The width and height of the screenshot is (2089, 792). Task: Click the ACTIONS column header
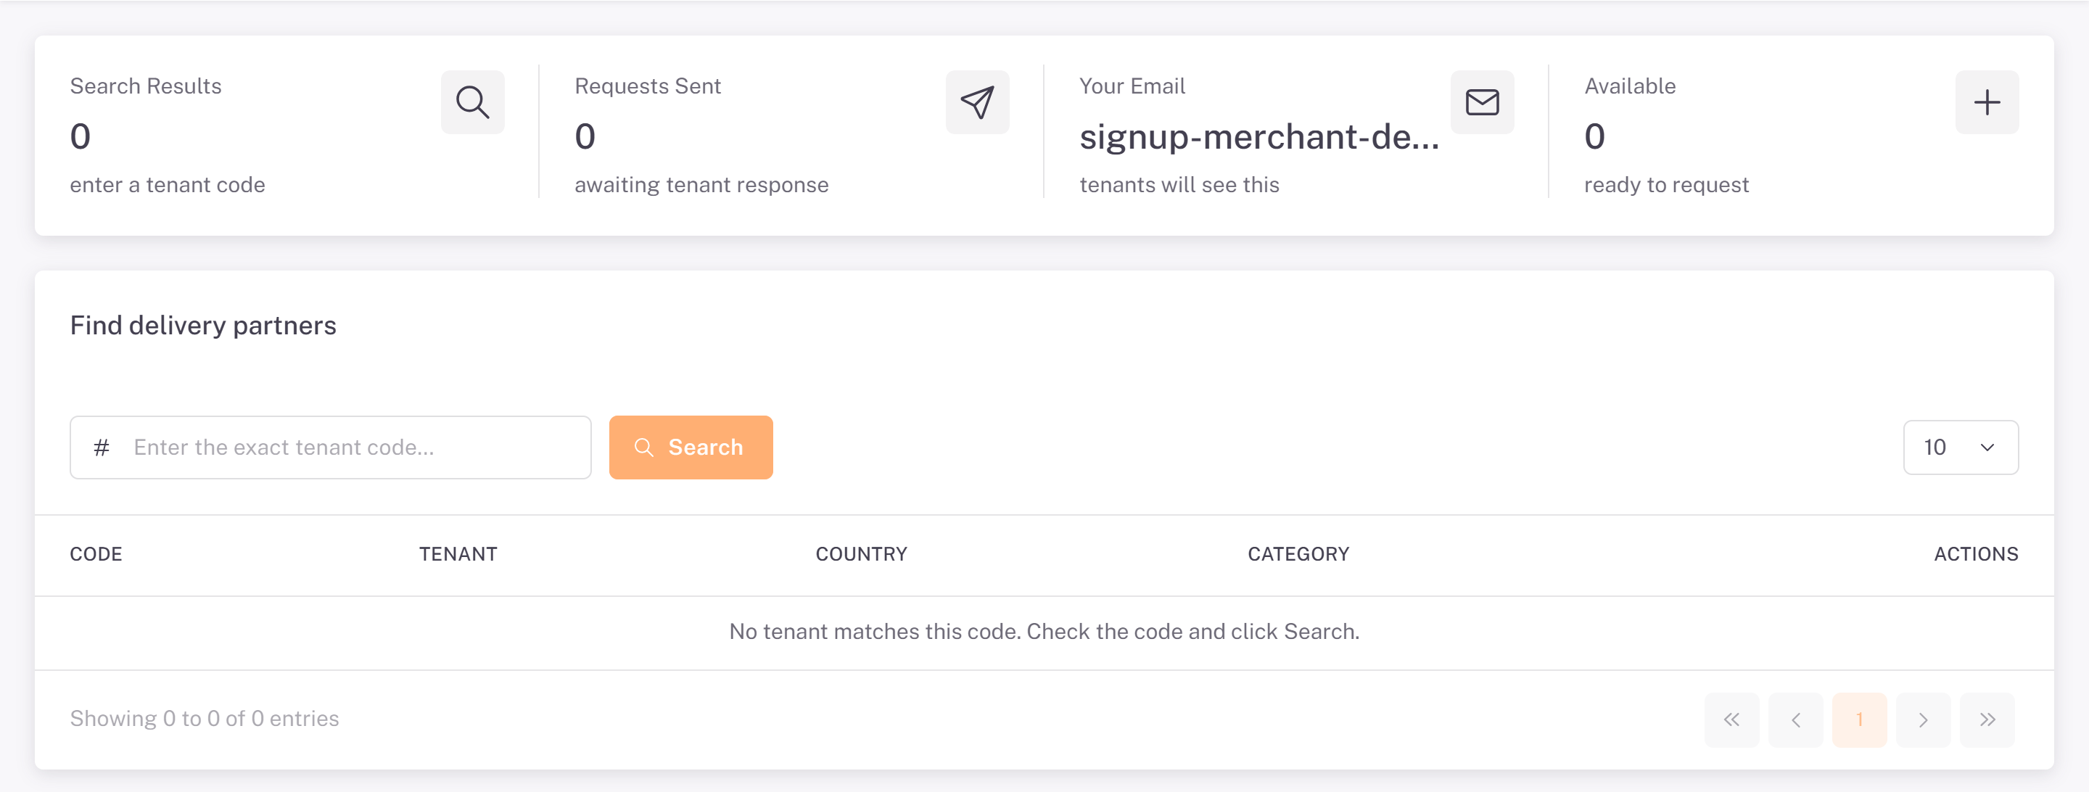[1975, 555]
